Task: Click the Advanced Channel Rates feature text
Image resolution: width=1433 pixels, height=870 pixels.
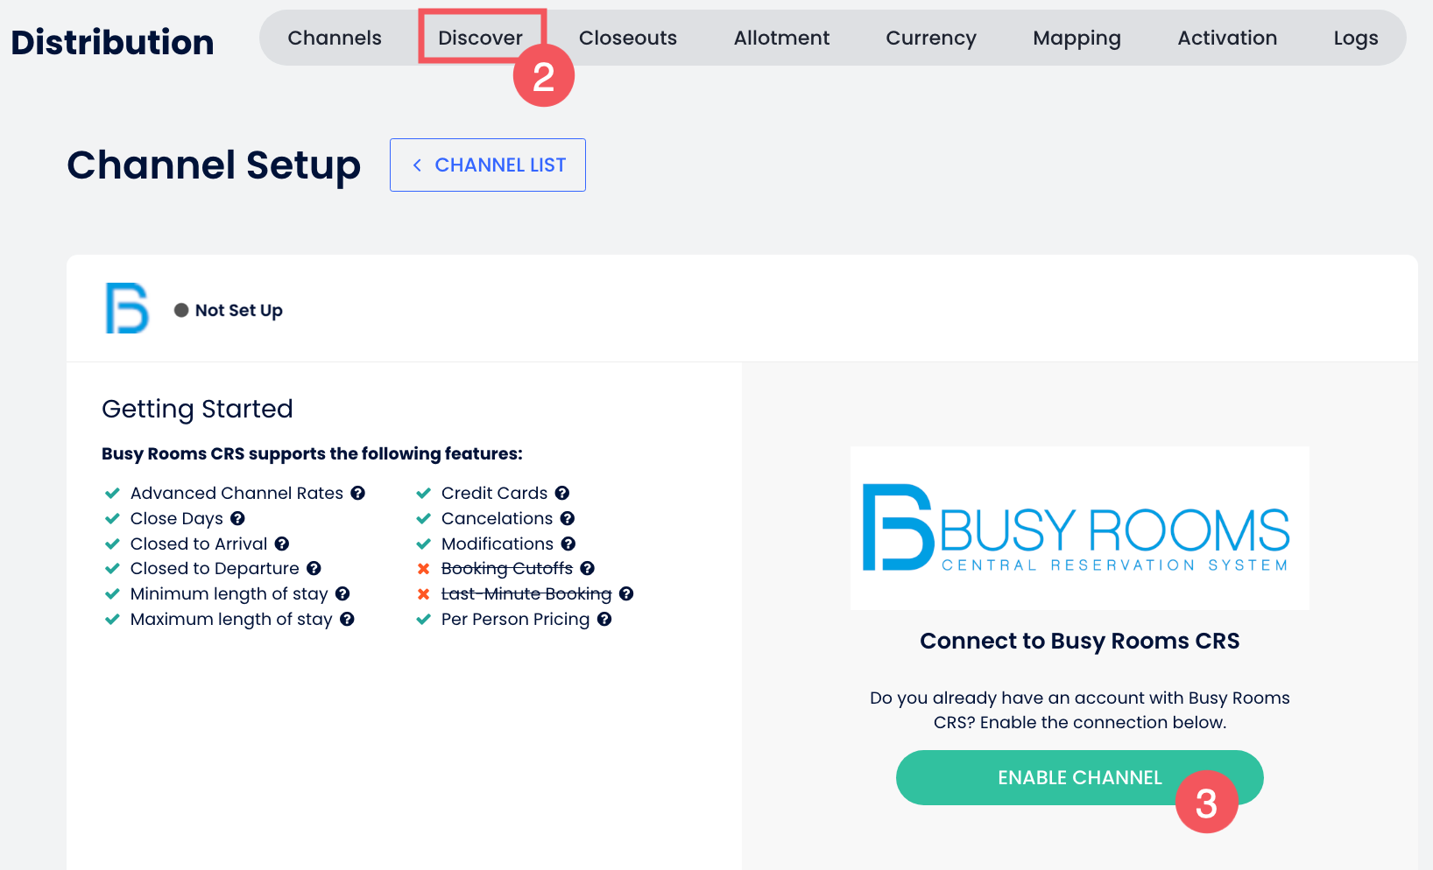Action: click(x=236, y=493)
